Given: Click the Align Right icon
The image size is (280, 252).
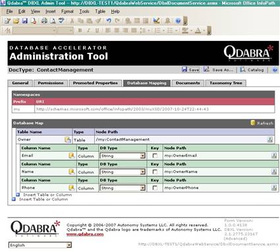Looking at the screenshot, I should click(x=125, y=30).
